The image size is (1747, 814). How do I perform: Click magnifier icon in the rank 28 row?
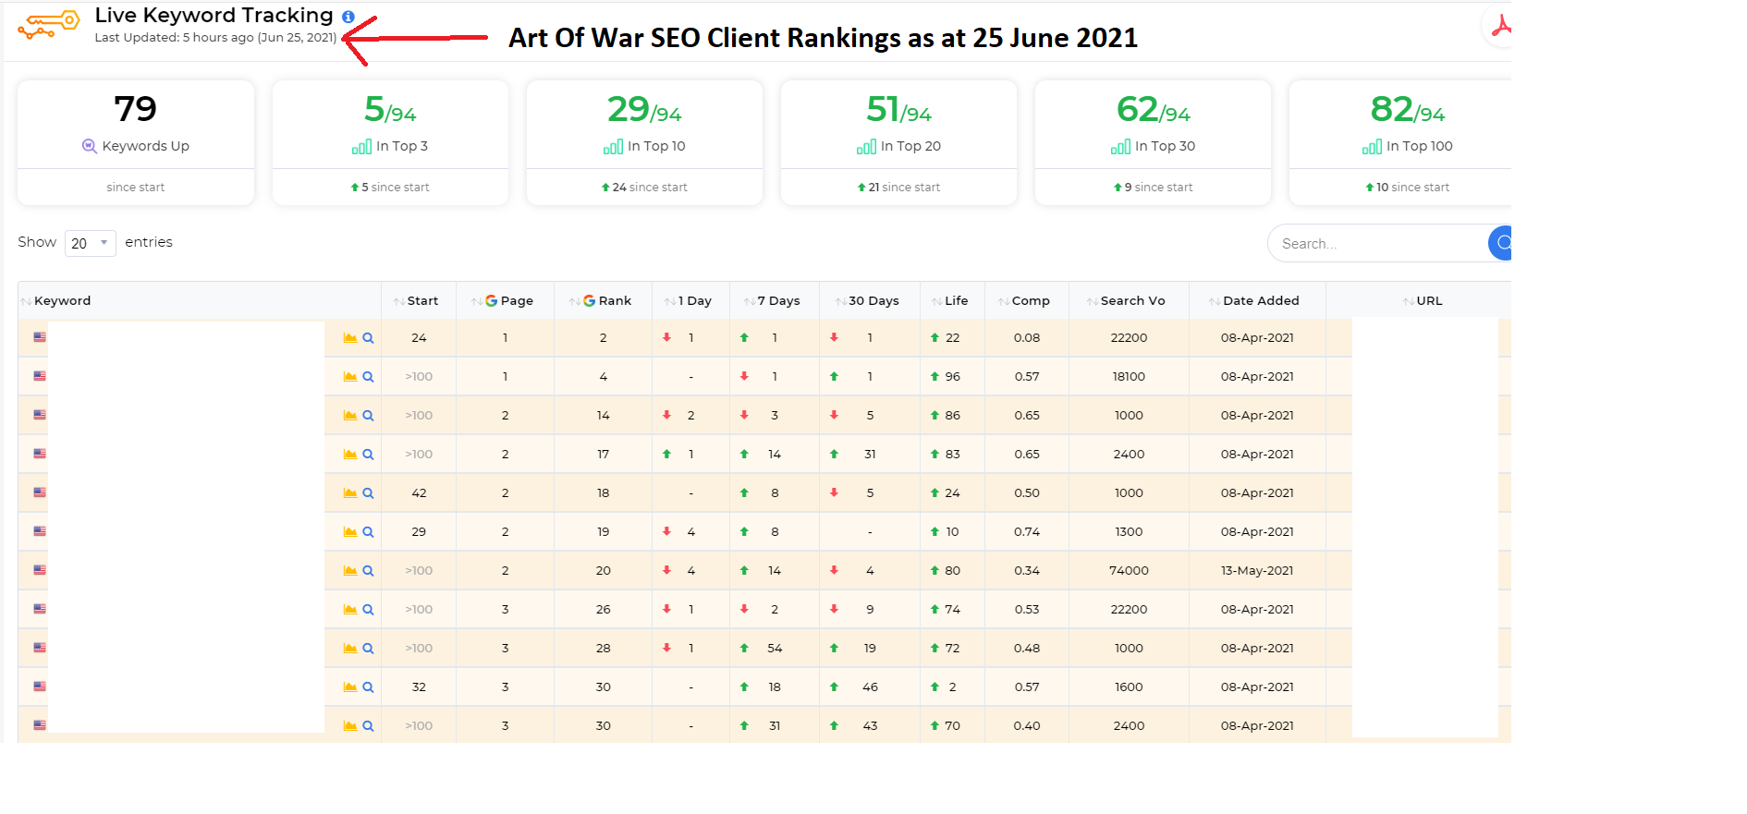coord(368,649)
